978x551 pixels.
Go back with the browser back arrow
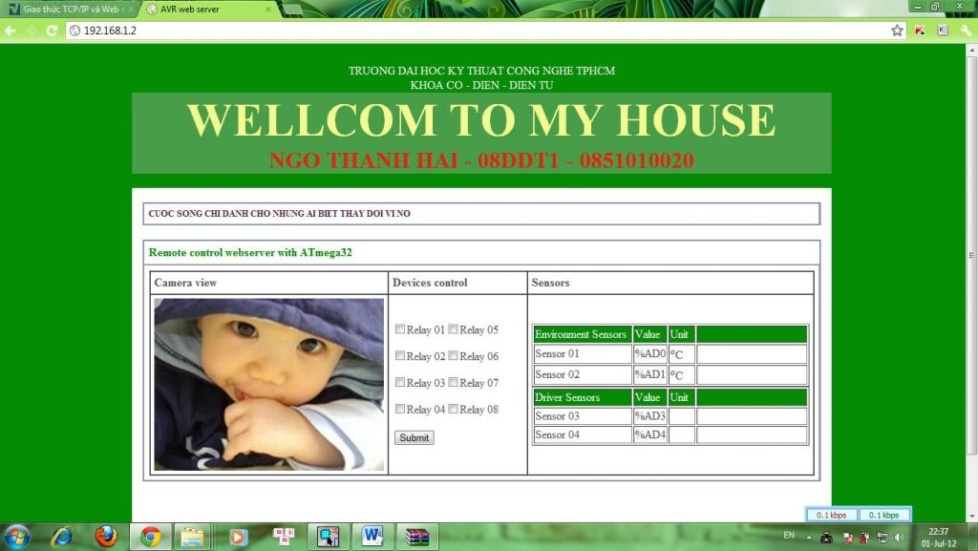pyautogui.click(x=11, y=30)
